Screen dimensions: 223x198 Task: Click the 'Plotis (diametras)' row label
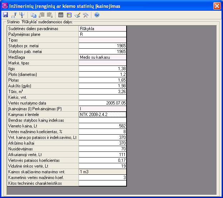pos(43,74)
